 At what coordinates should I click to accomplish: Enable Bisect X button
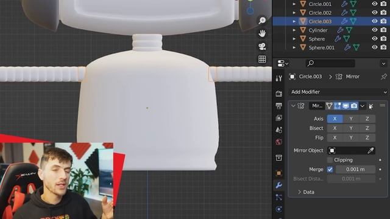(335, 128)
